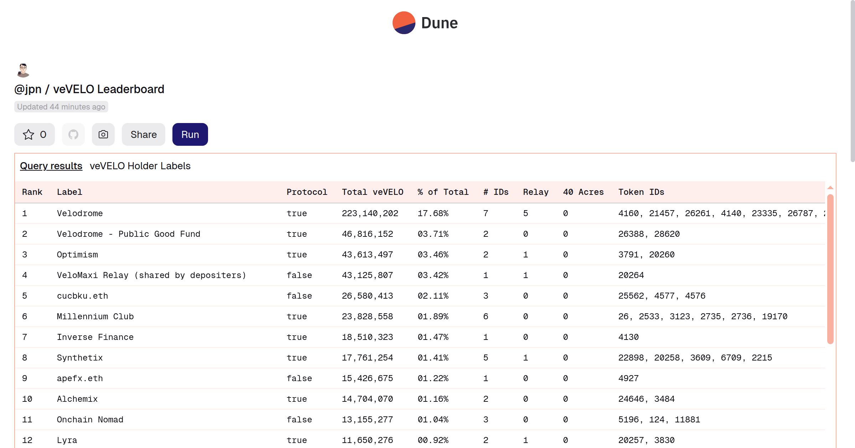The height and width of the screenshot is (448, 855).
Task: Star this query with the star icon
Action: (28, 134)
